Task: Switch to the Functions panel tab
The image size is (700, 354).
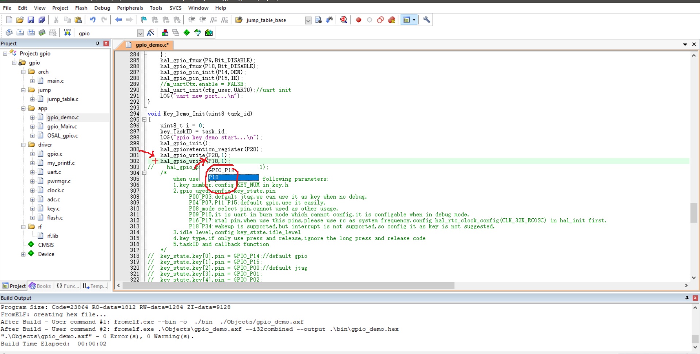Action: click(68, 286)
